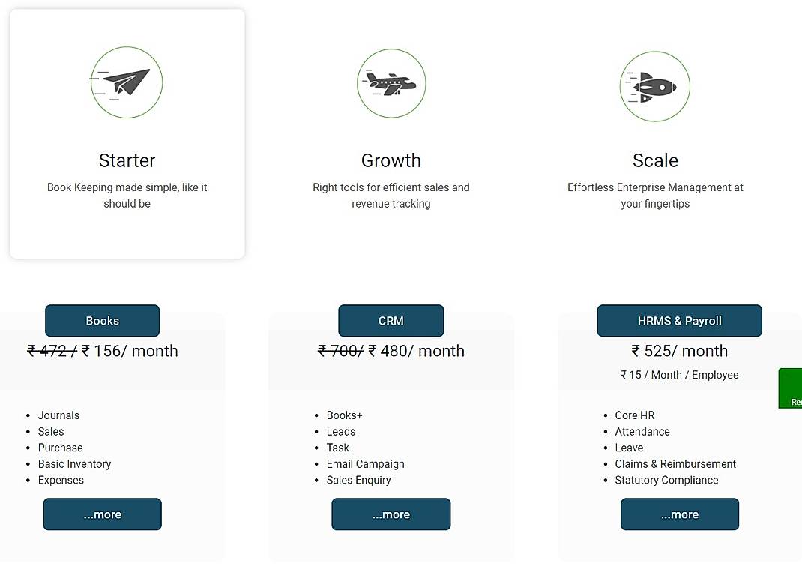This screenshot has width=802, height=572.
Task: Select the Email Campaign feature item
Action: [365, 464]
